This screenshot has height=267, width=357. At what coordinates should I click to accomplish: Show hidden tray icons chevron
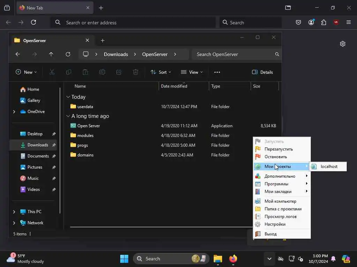(269, 259)
